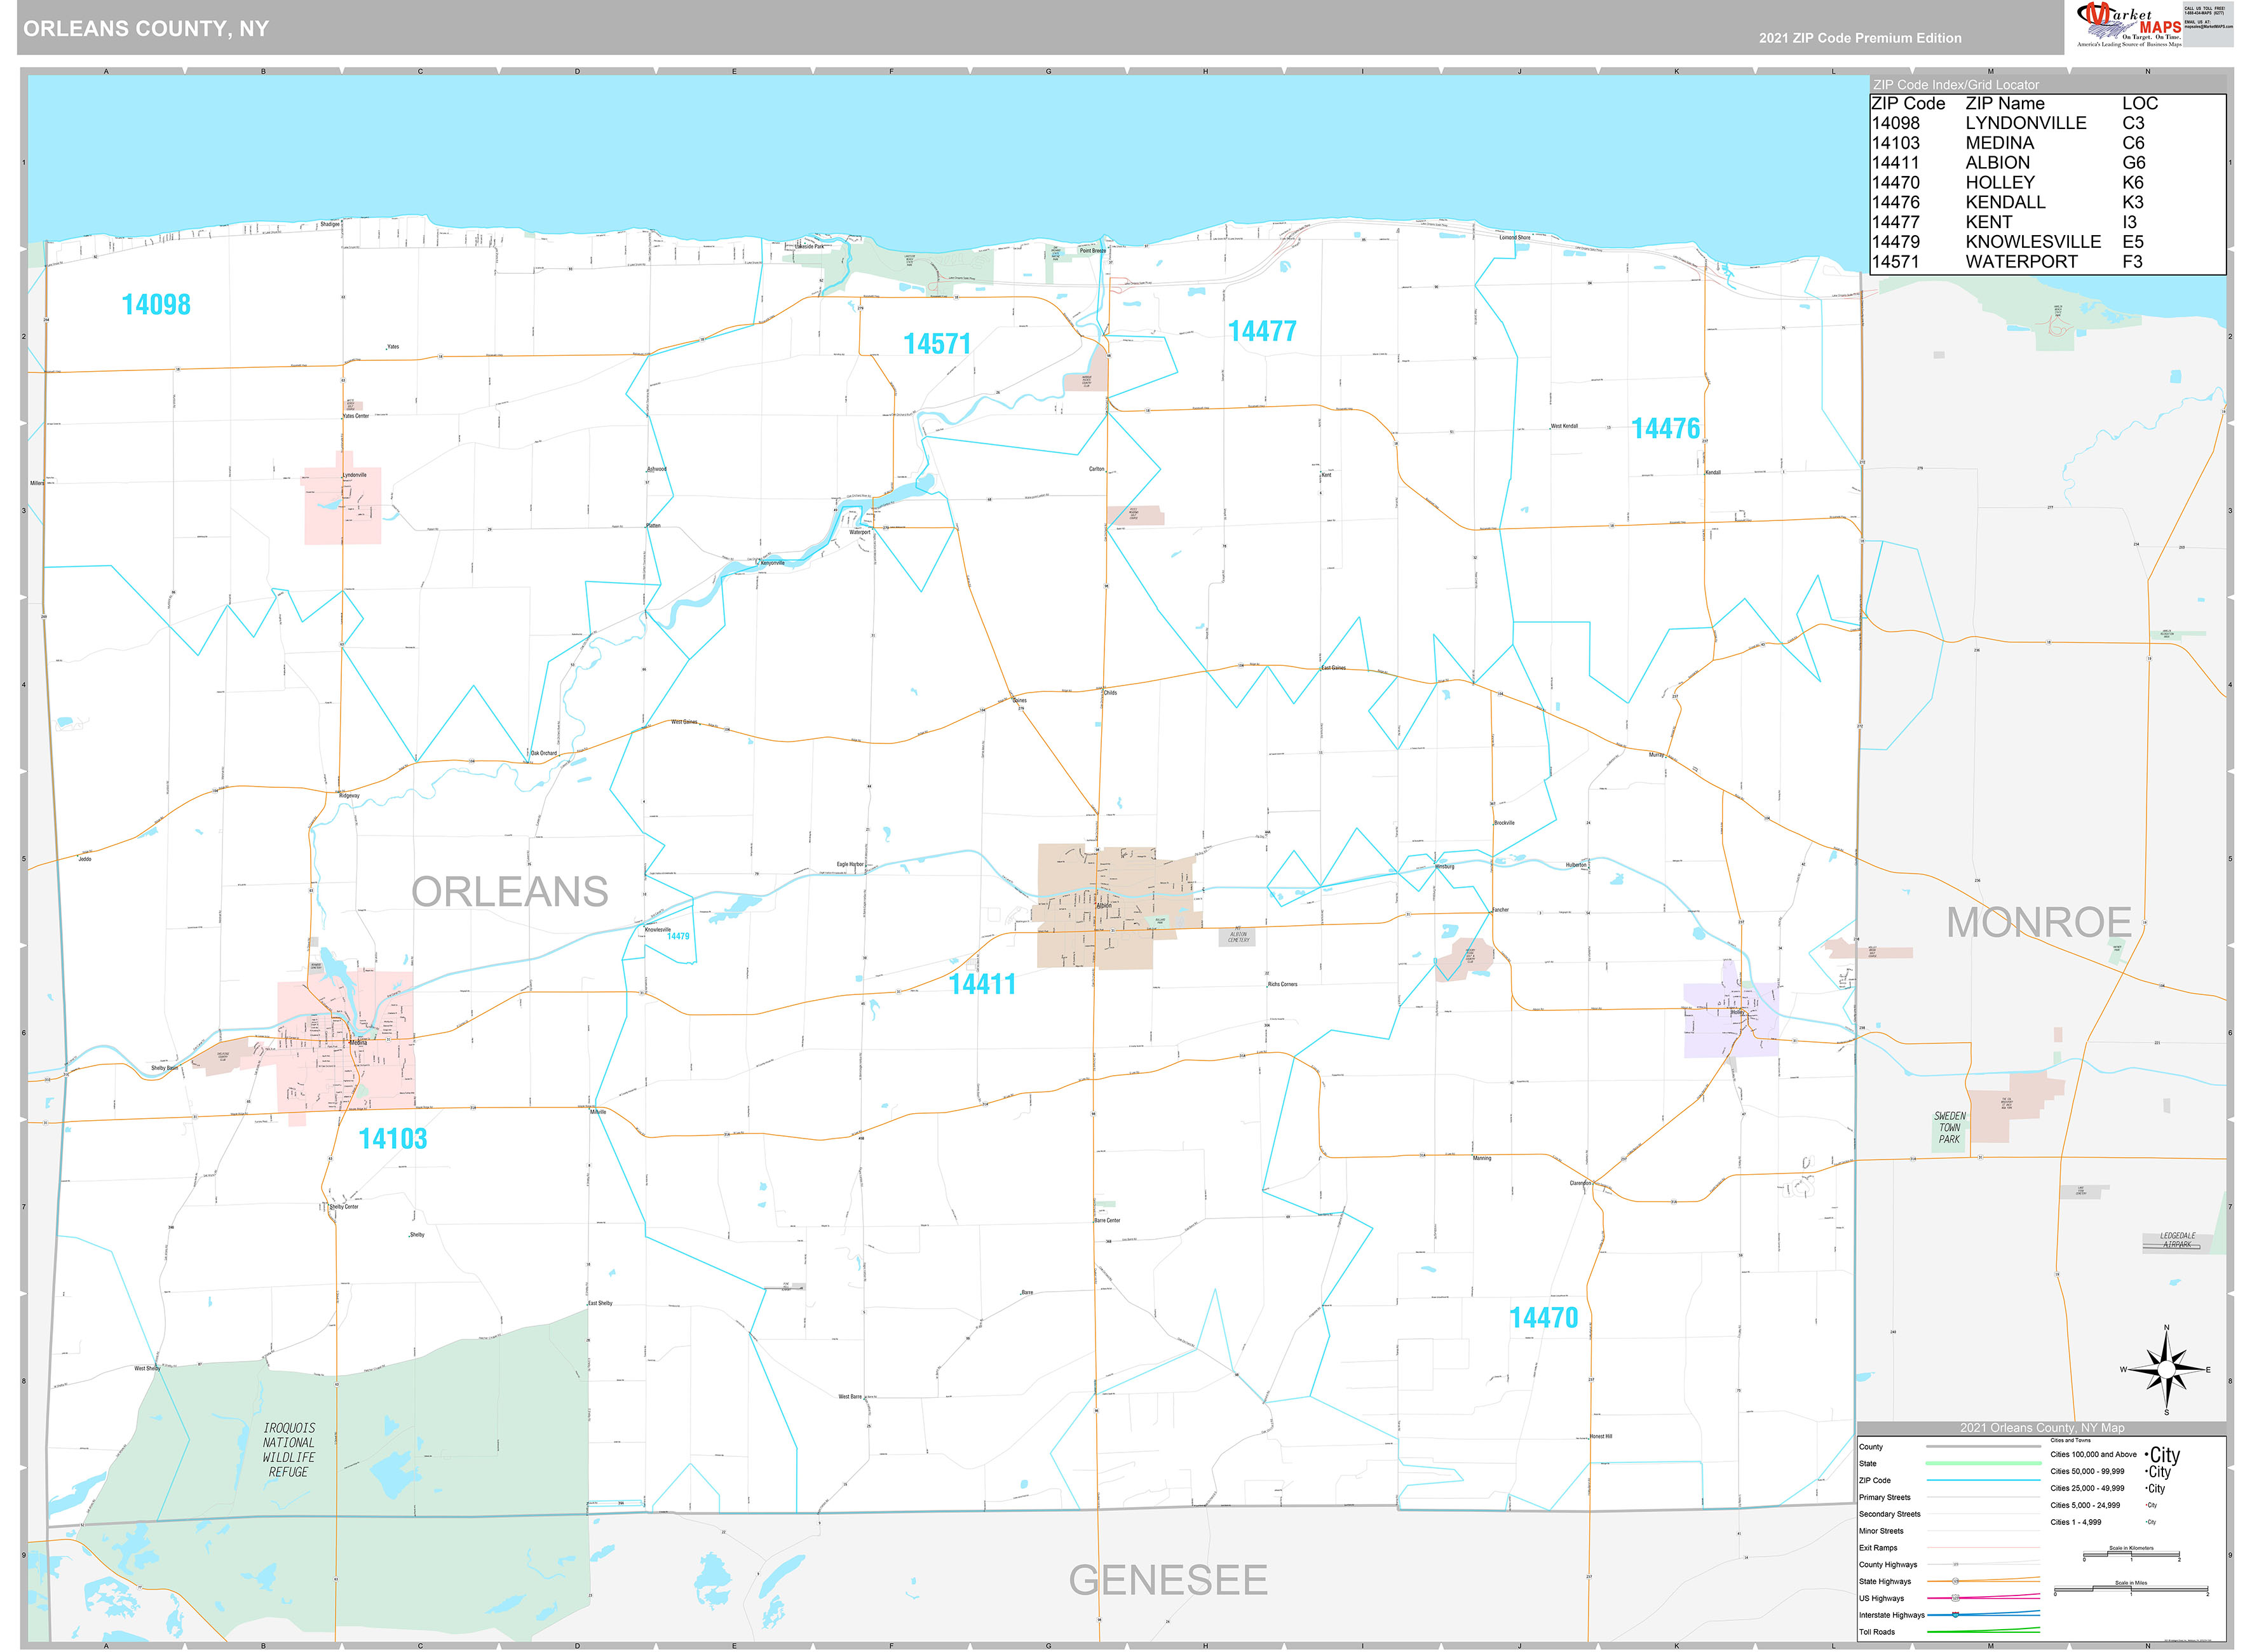
Task: Click the 'LOC' column header in index table
Action: click(x=2140, y=104)
